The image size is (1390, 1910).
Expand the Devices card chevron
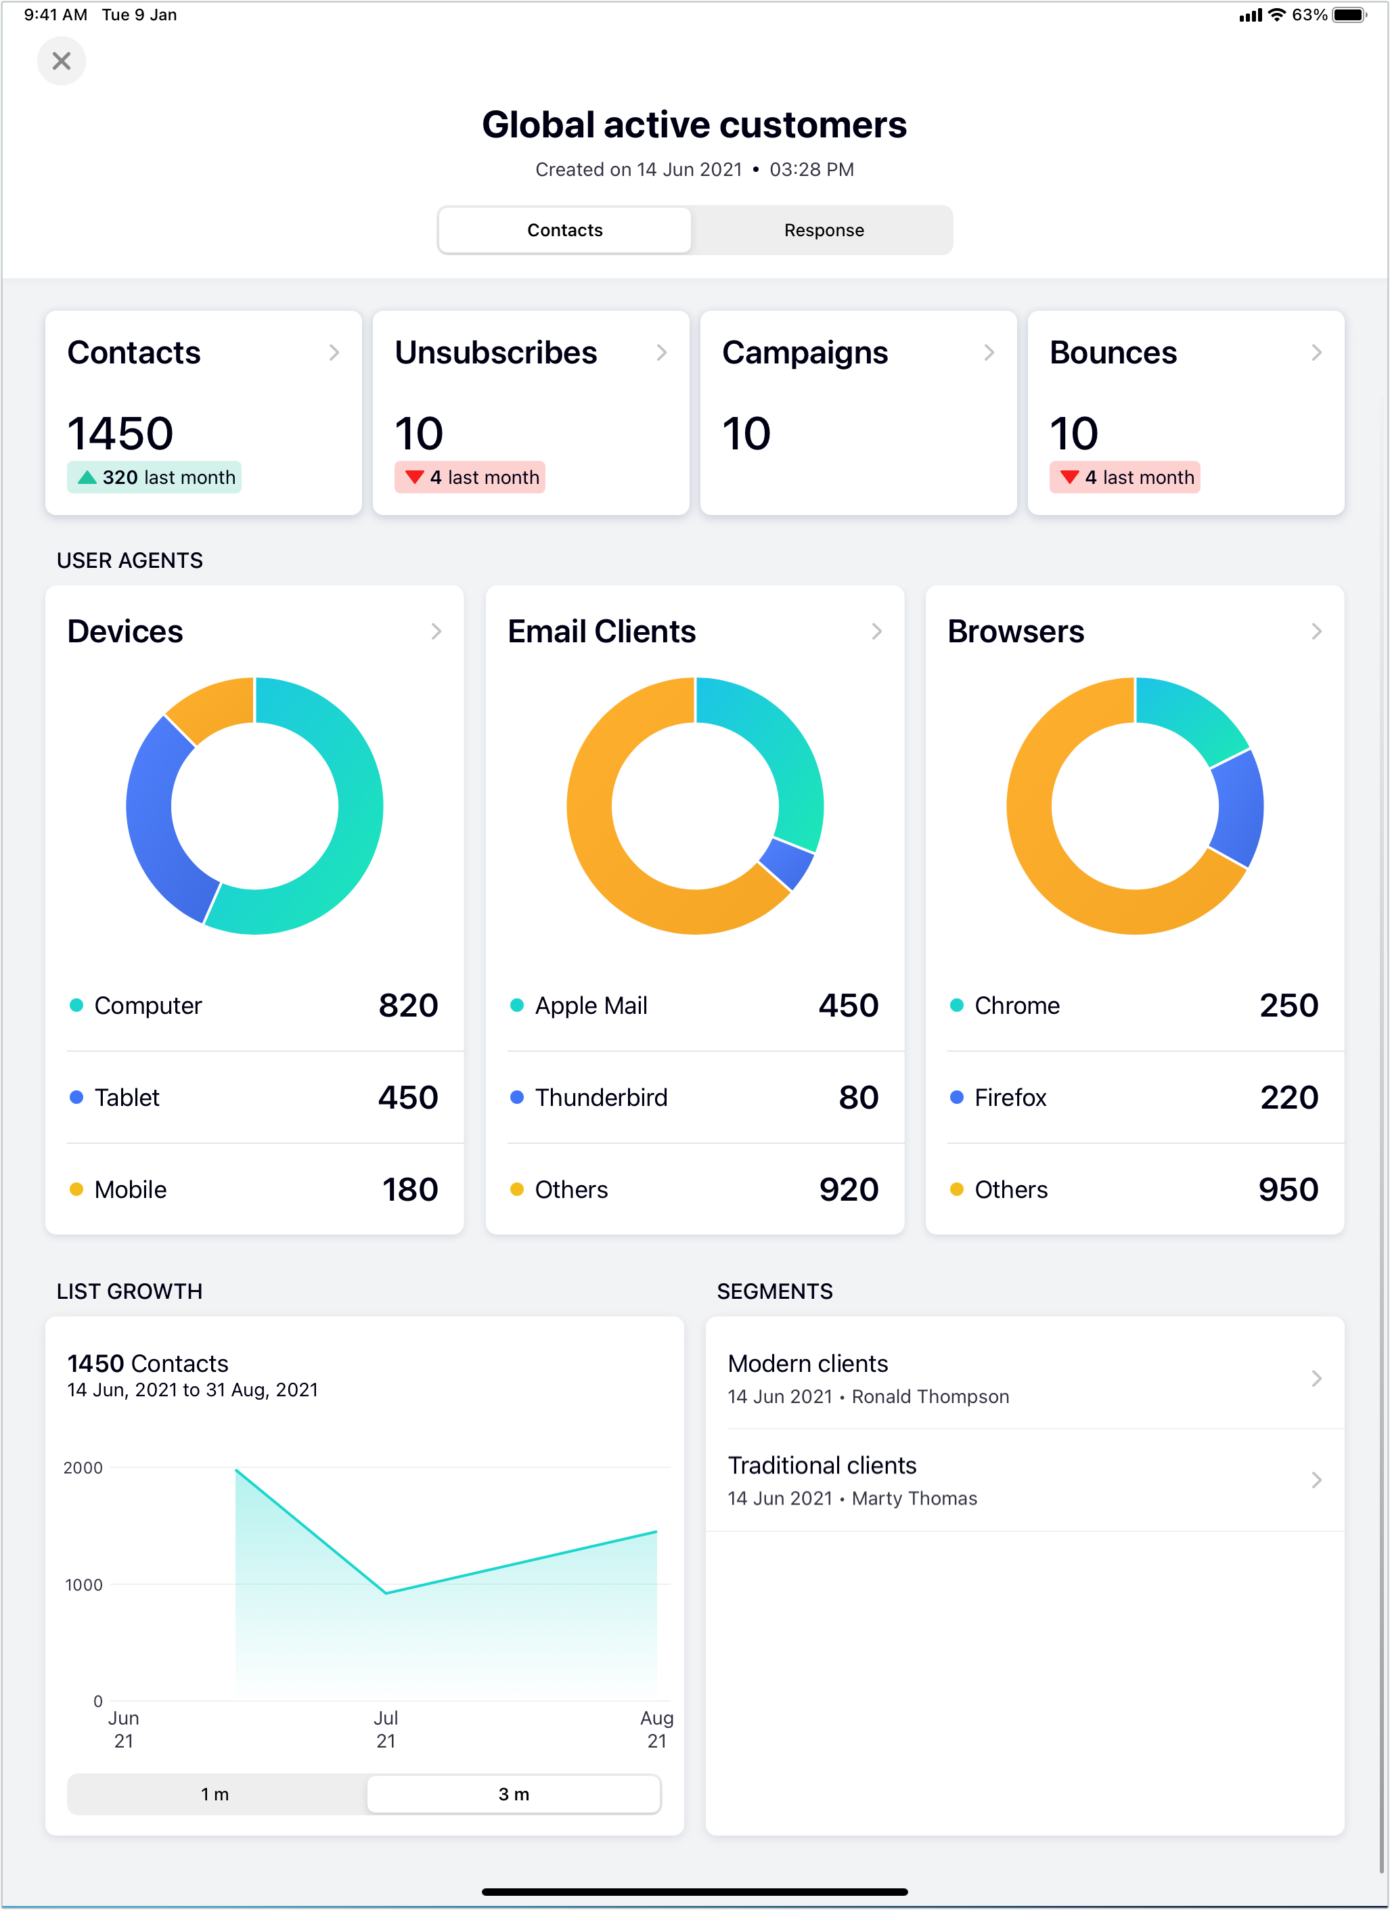(x=436, y=631)
